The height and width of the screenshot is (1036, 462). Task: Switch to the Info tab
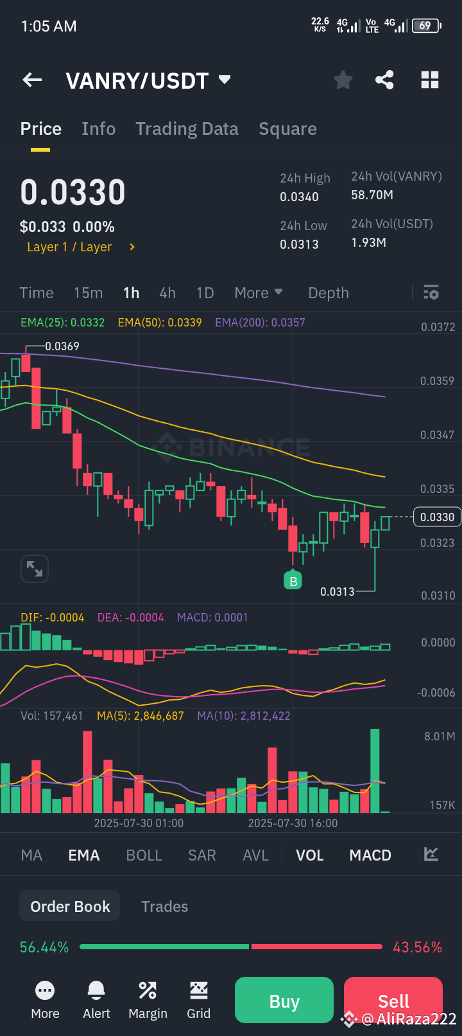tap(99, 129)
